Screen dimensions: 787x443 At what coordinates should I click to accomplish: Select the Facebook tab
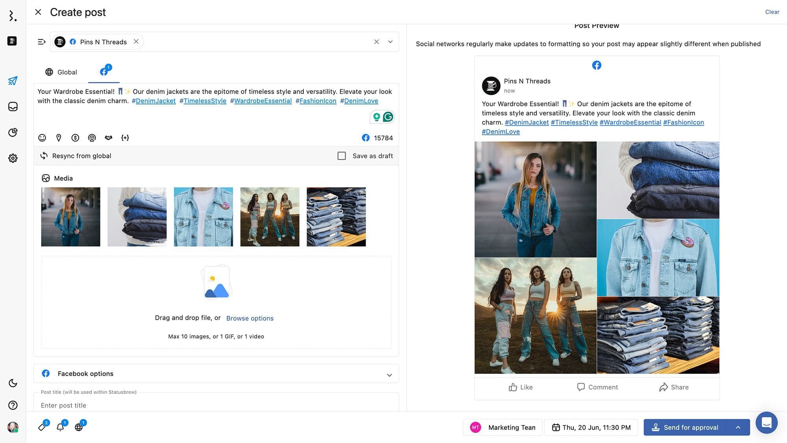[x=104, y=72]
